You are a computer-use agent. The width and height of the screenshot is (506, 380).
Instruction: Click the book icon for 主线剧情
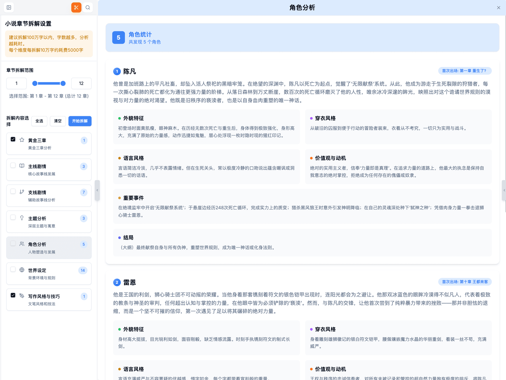click(x=22, y=166)
